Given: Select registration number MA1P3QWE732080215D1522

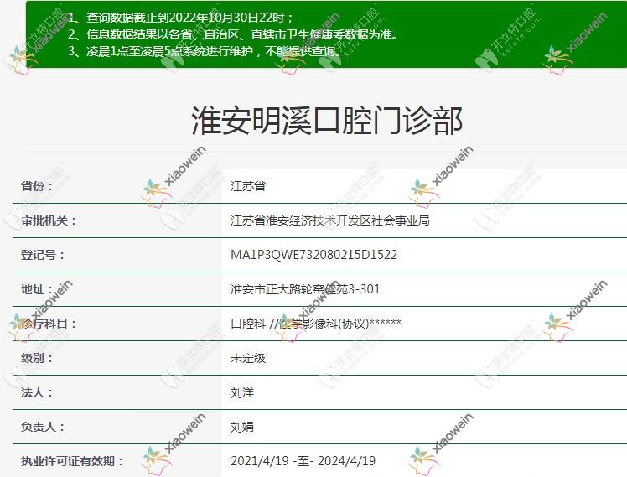Looking at the screenshot, I should [x=313, y=255].
